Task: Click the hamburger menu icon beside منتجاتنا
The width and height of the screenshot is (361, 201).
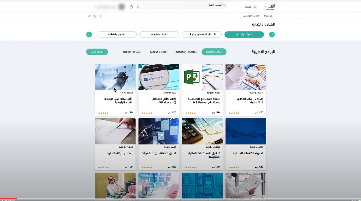Action: click(255, 7)
